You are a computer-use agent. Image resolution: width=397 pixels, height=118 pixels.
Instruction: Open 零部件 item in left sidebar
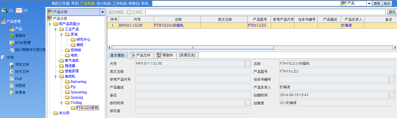(x=20, y=36)
